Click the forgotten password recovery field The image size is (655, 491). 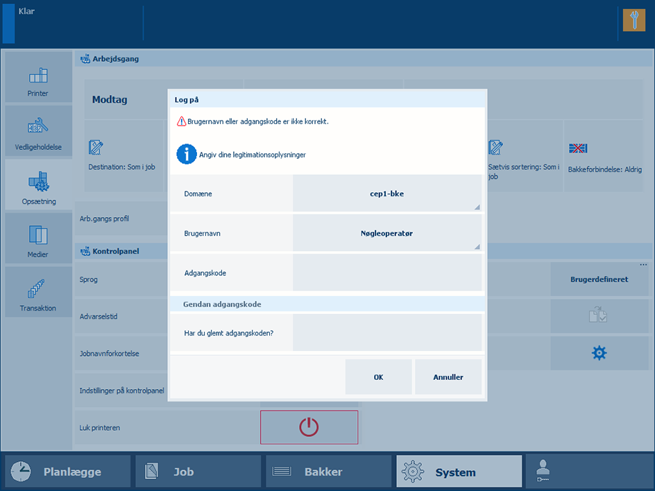[x=387, y=333]
